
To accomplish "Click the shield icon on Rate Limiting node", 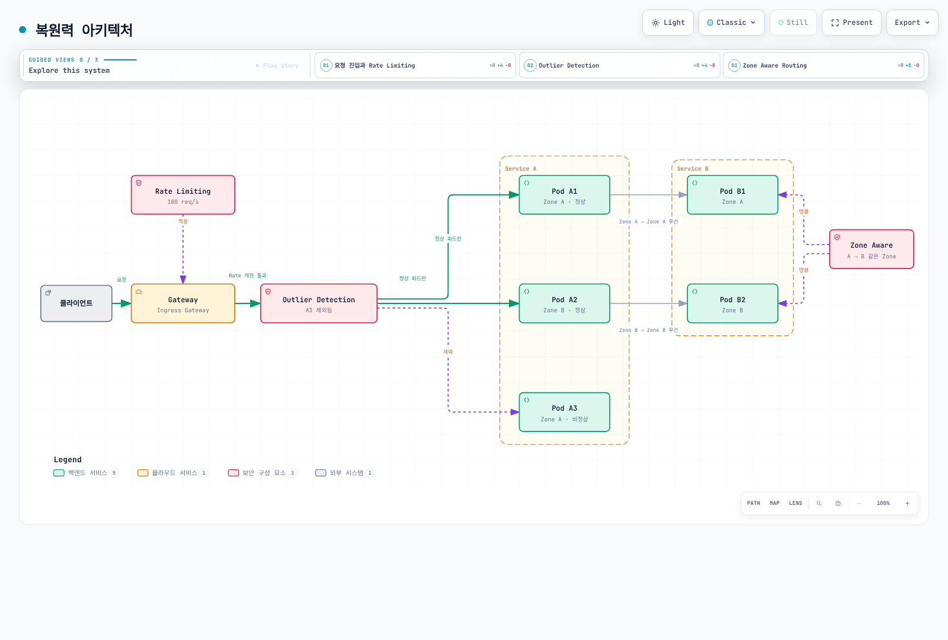I will (139, 183).
